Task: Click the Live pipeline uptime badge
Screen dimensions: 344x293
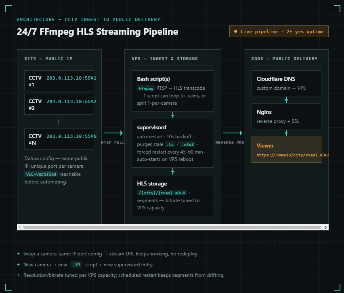Action: coord(279,32)
